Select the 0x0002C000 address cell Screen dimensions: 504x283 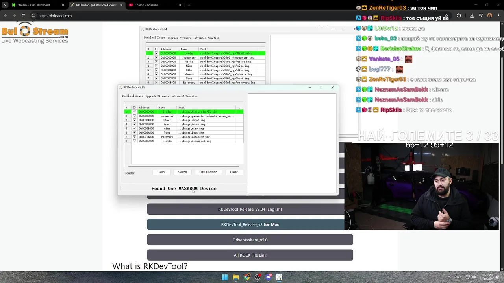point(147,141)
